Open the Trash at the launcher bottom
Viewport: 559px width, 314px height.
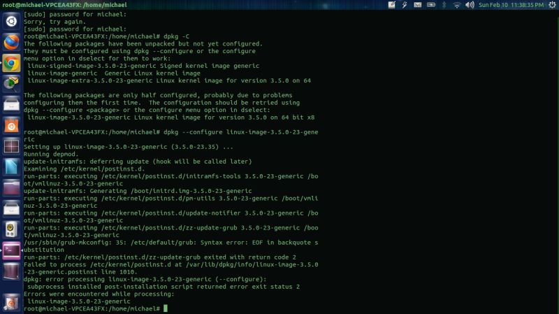tap(11, 303)
